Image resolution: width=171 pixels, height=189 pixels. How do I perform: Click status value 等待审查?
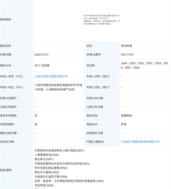[x=127, y=46]
